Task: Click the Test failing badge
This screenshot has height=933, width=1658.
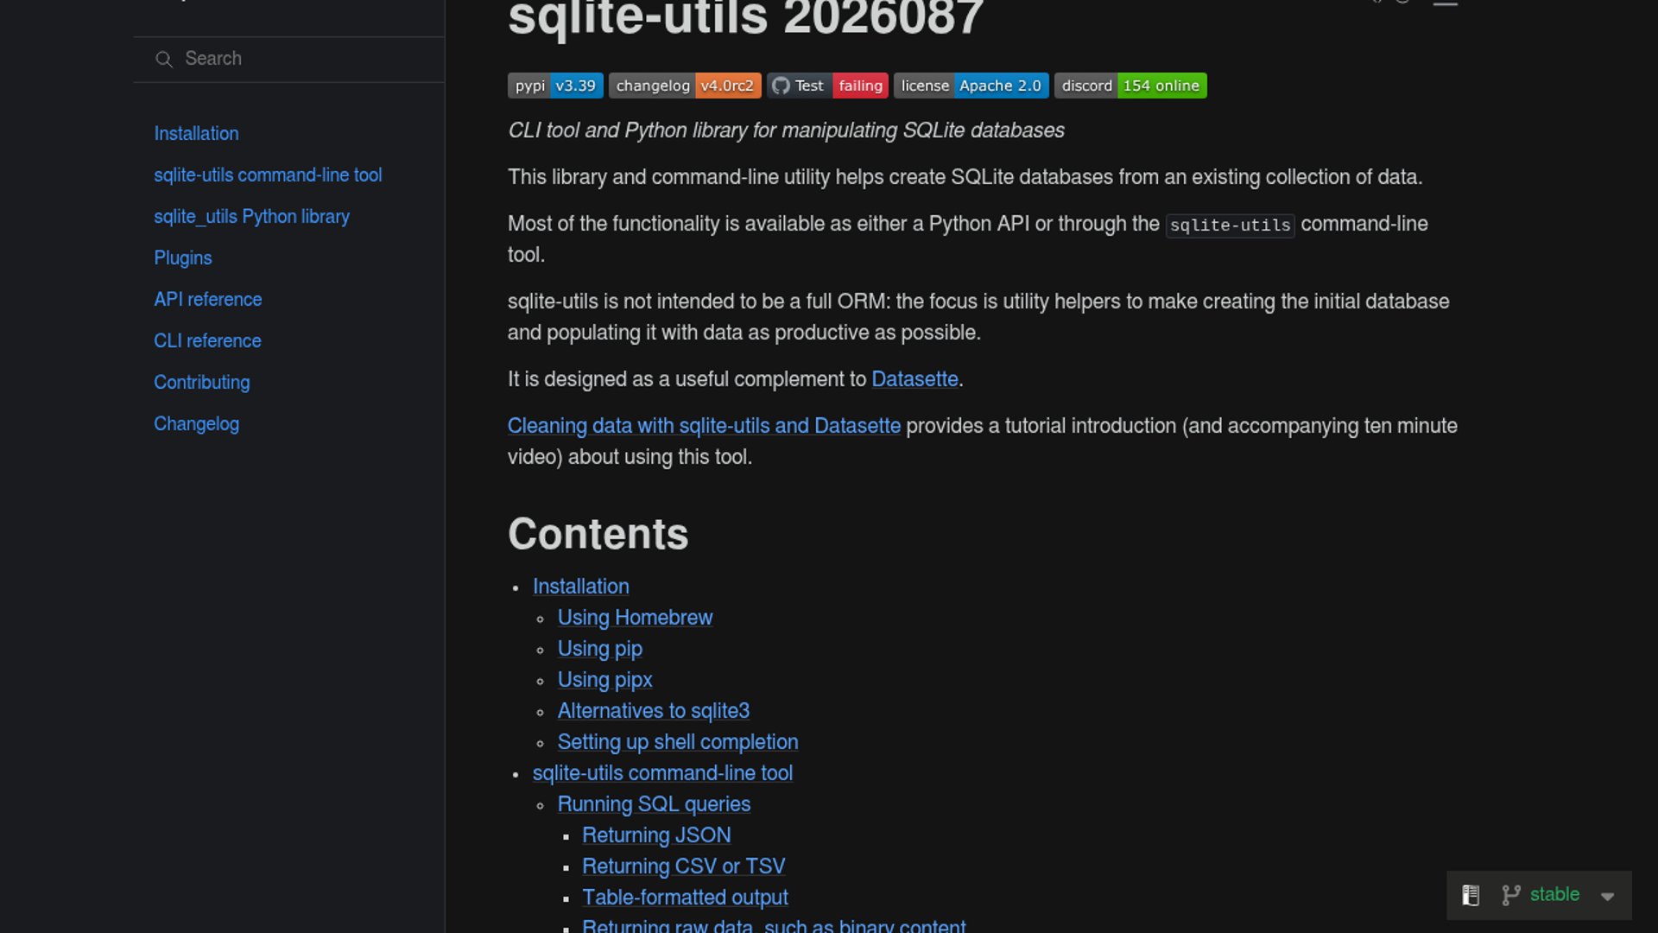Action: [827, 86]
